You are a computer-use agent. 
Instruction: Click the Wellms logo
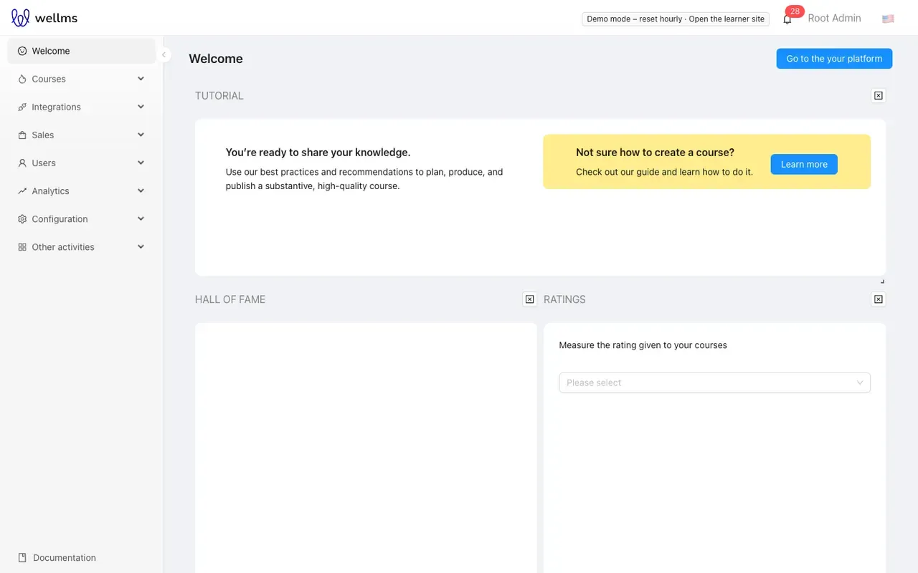pos(44,18)
